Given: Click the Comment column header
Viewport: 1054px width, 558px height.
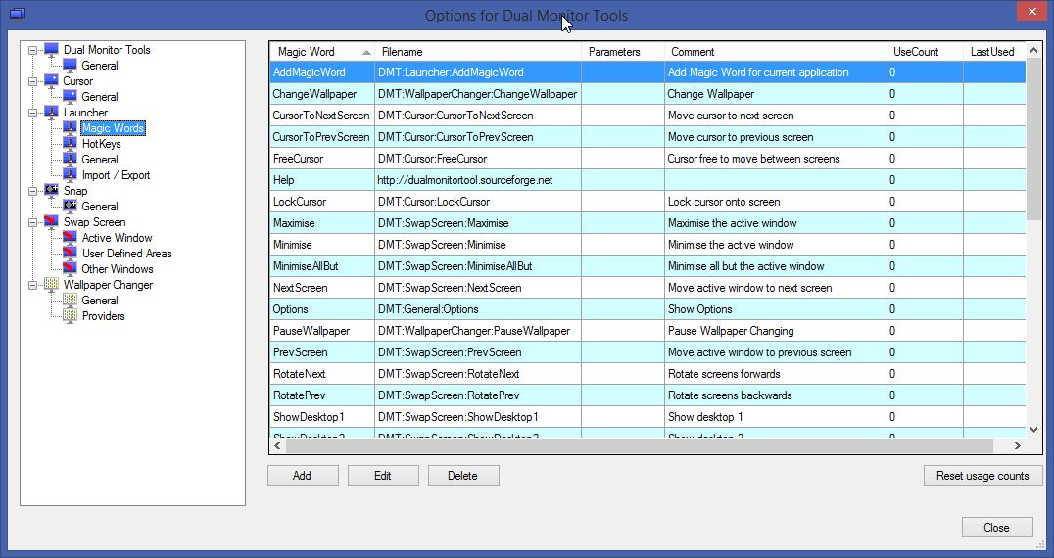Looking at the screenshot, I should click(775, 52).
